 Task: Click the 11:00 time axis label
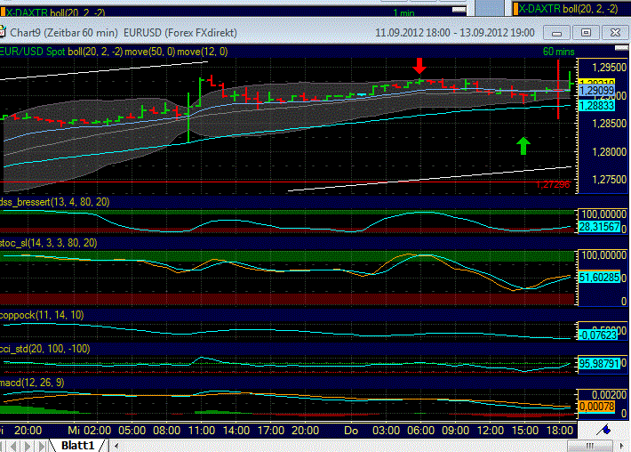(202, 431)
